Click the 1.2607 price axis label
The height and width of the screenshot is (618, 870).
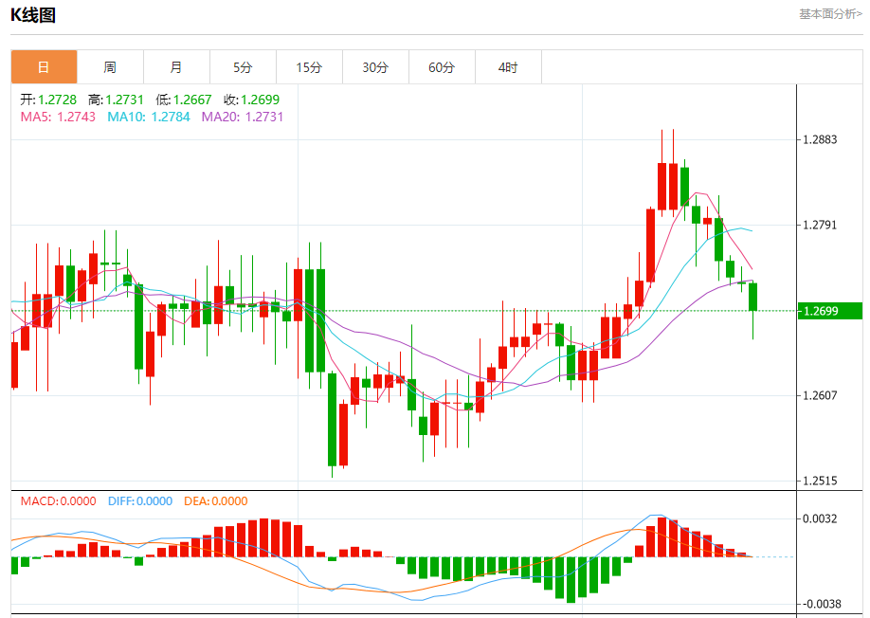(x=820, y=395)
